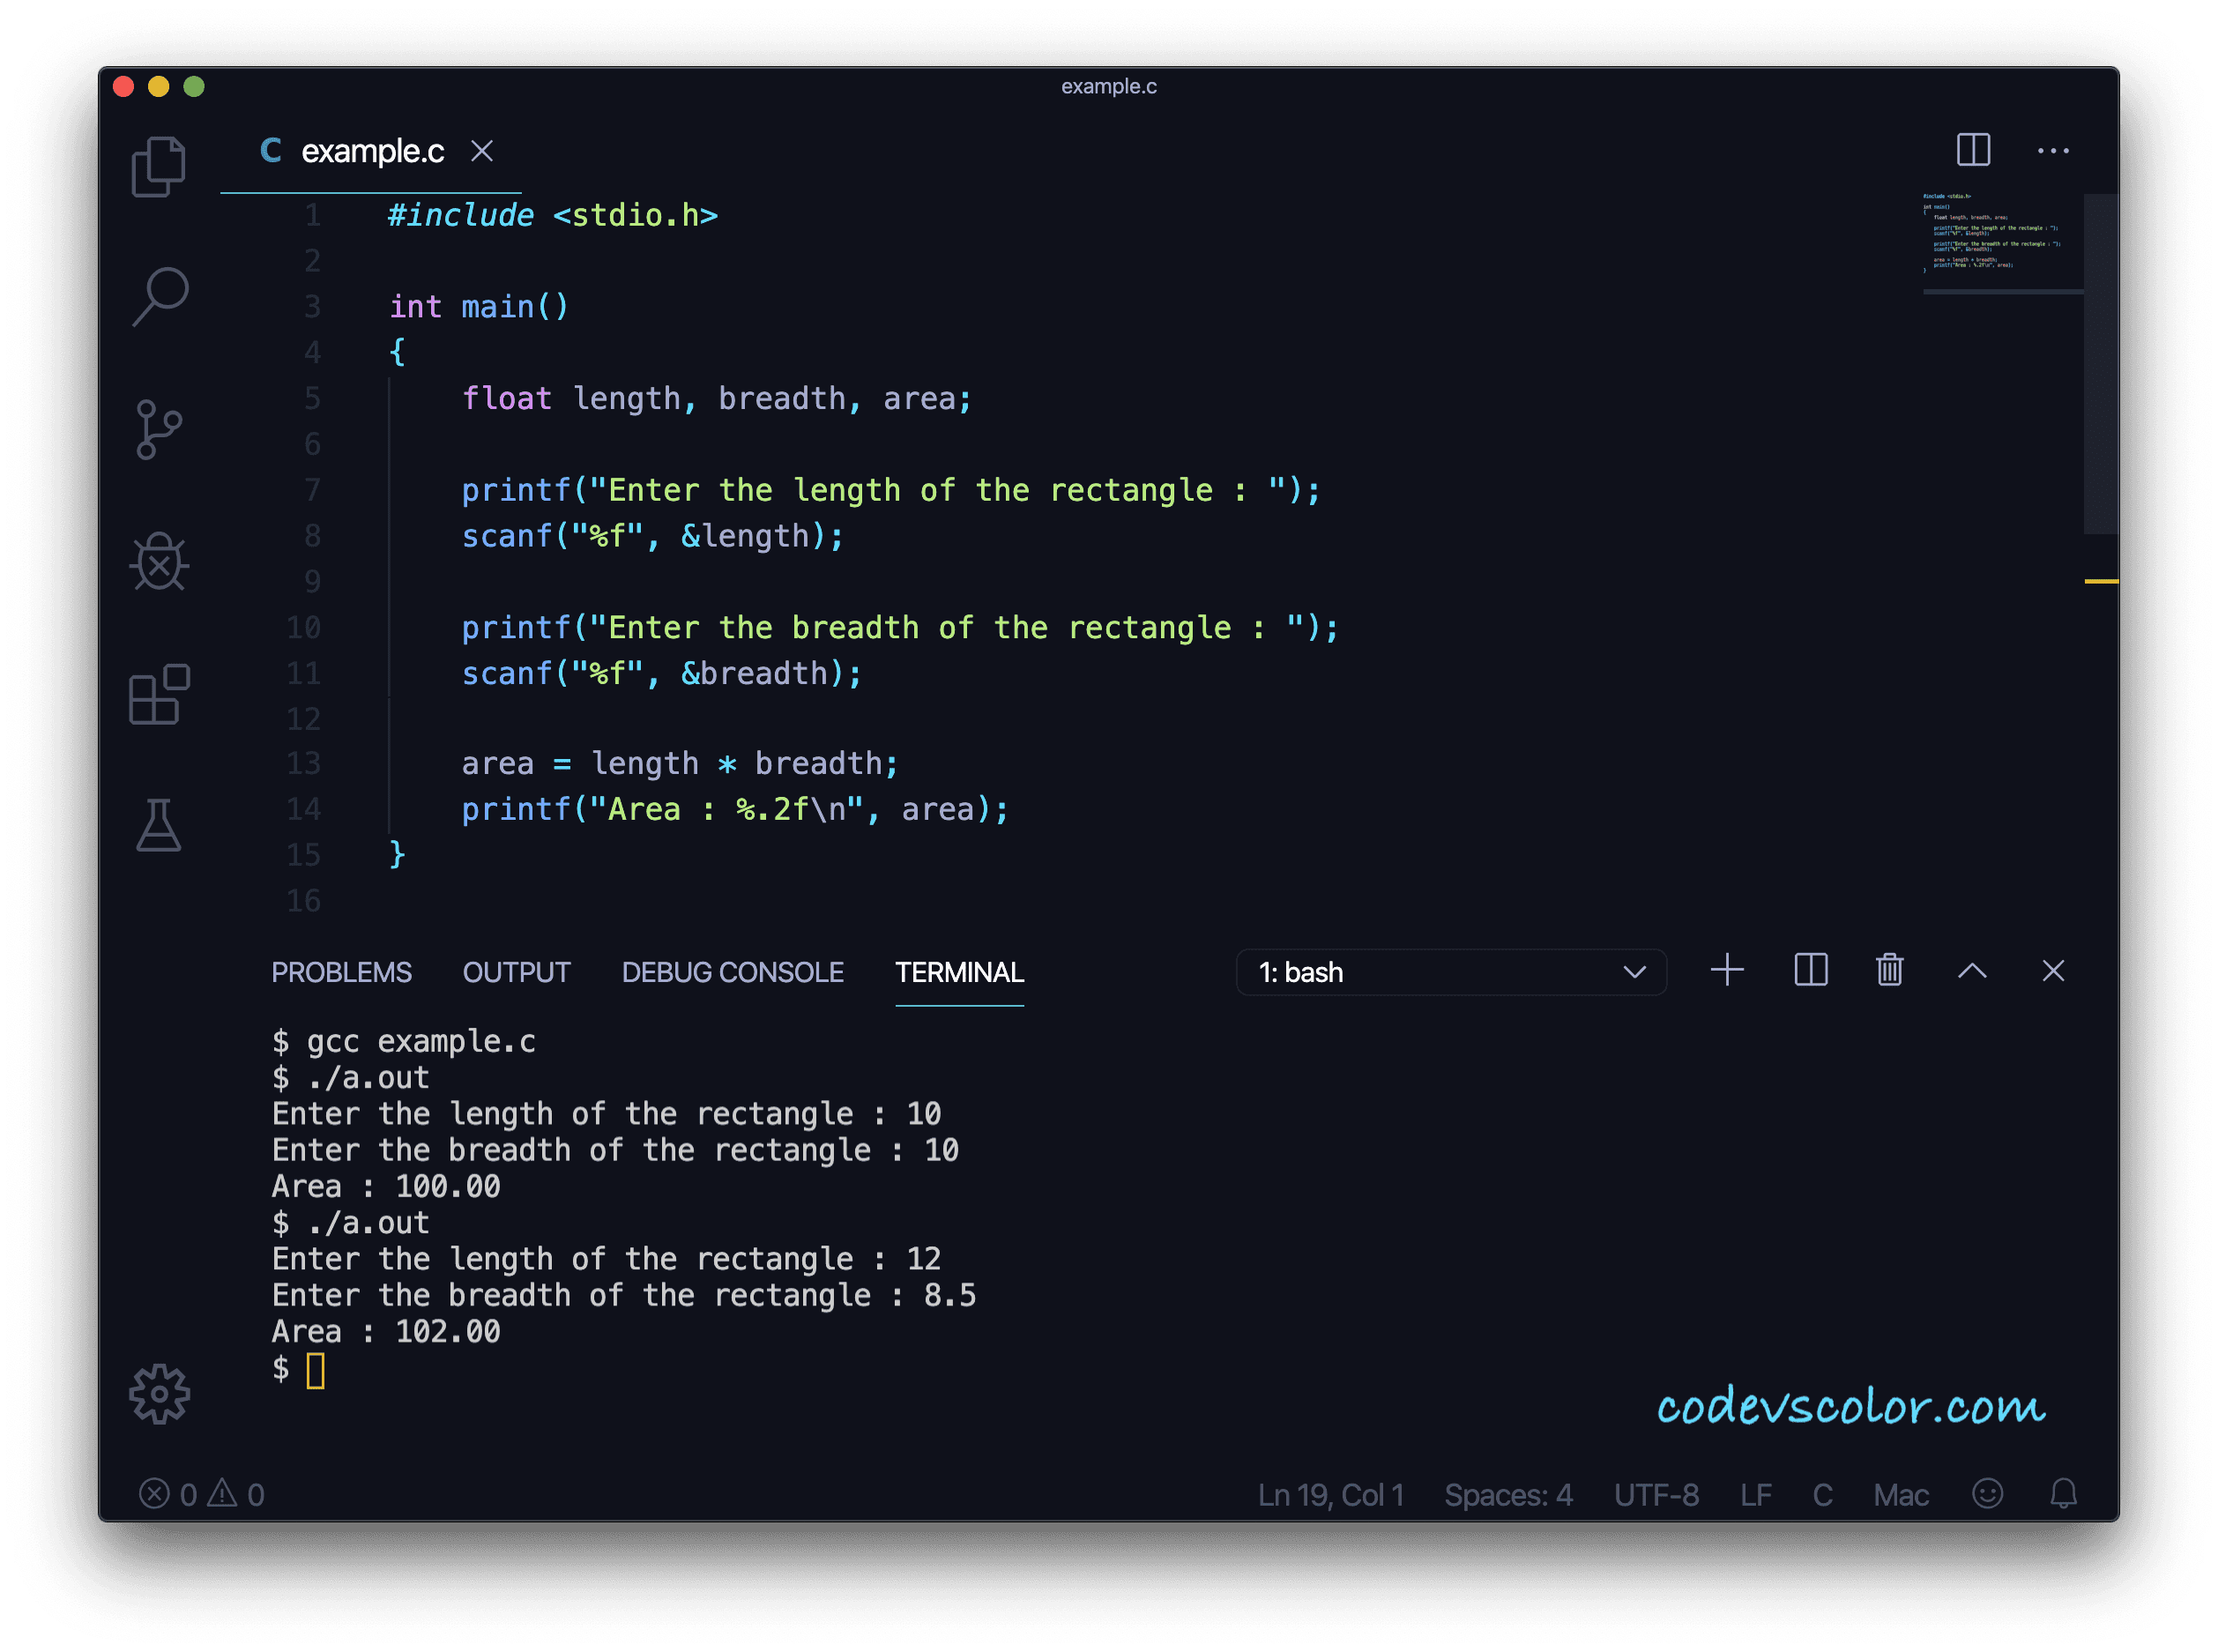The width and height of the screenshot is (2218, 1652).
Task: Click the feedback smiley in status bar
Action: [x=1987, y=1494]
